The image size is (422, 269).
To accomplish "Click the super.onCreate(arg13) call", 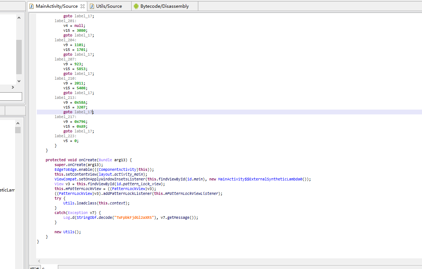I will 79,165.
